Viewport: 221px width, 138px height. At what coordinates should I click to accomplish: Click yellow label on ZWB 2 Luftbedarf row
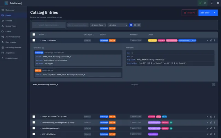(152, 41)
